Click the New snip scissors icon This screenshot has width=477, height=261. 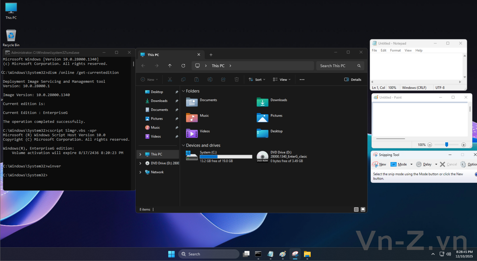375,164
